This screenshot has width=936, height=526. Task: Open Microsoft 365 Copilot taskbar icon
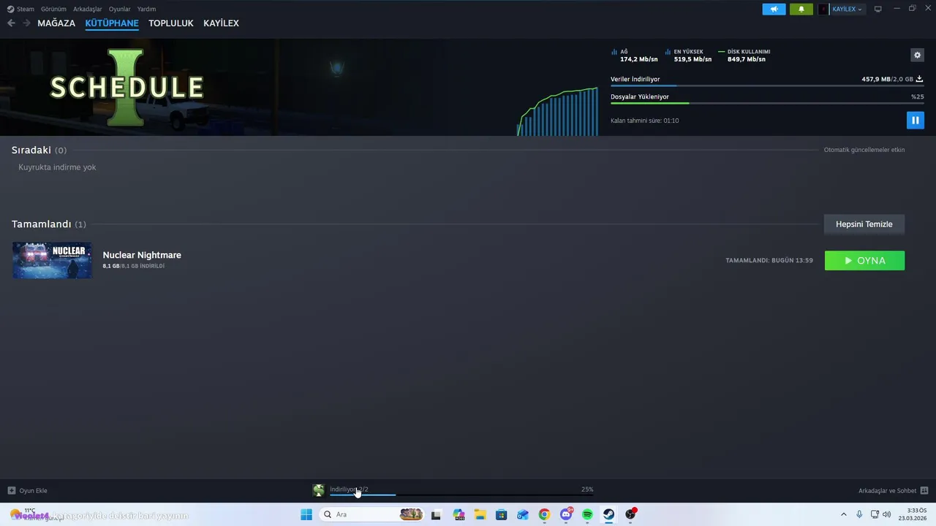458,514
